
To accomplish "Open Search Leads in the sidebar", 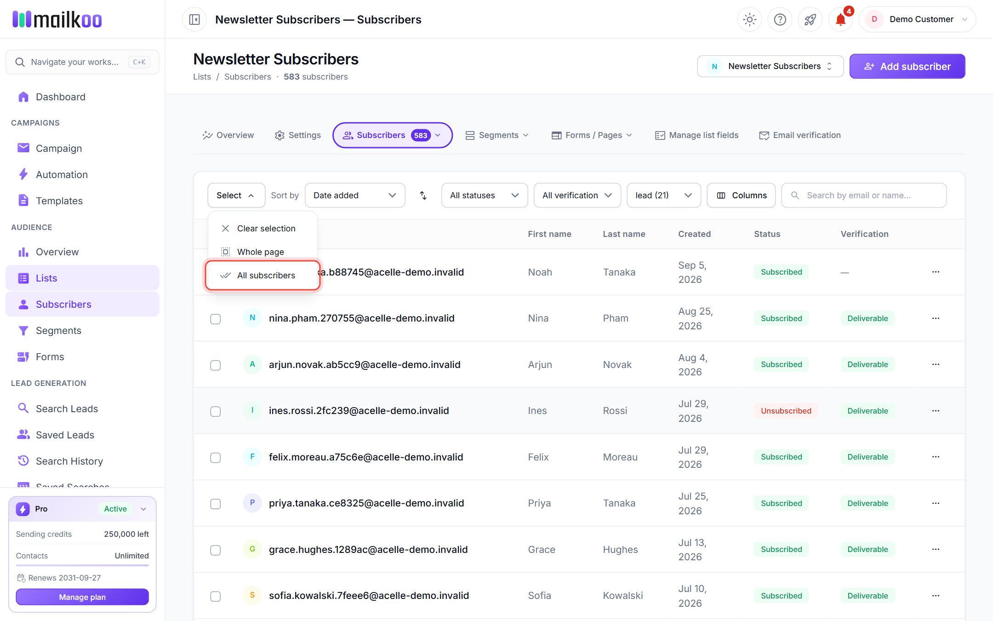I will 82,408.
